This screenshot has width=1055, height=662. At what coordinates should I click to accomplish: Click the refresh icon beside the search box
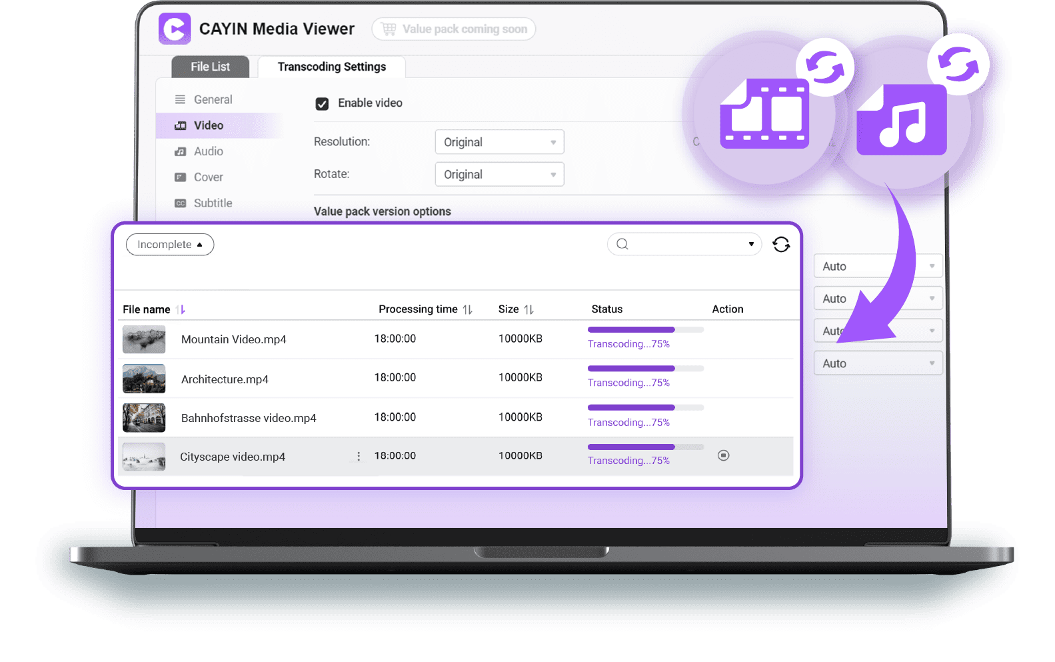click(781, 245)
